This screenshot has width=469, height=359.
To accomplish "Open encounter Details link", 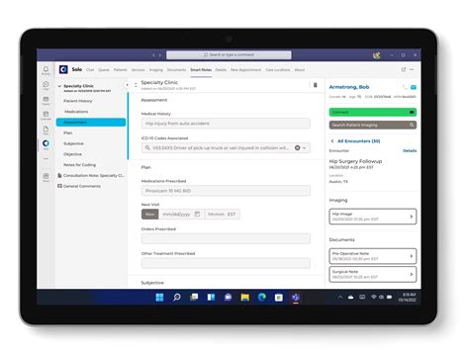I will tap(410, 150).
